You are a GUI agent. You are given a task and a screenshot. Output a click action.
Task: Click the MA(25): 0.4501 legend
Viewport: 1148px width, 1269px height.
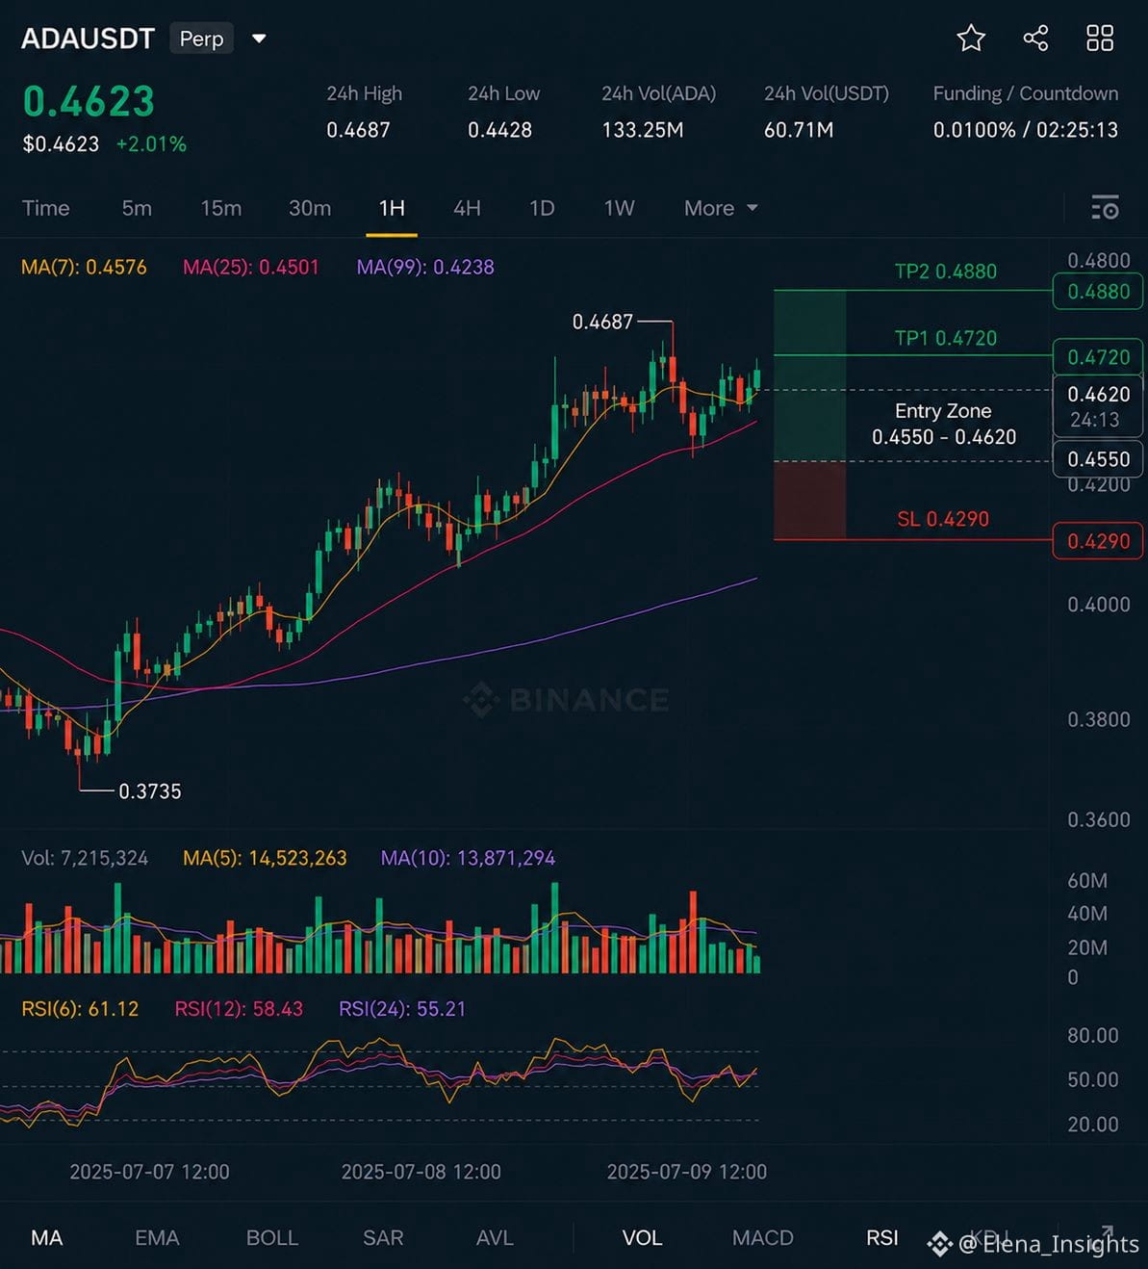pos(251,267)
